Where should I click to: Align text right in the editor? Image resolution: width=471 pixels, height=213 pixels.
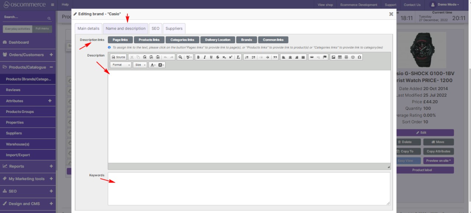[297, 57]
